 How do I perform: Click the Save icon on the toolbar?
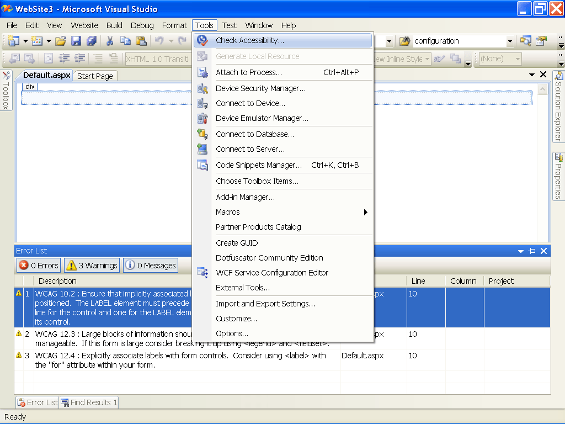[x=76, y=41]
